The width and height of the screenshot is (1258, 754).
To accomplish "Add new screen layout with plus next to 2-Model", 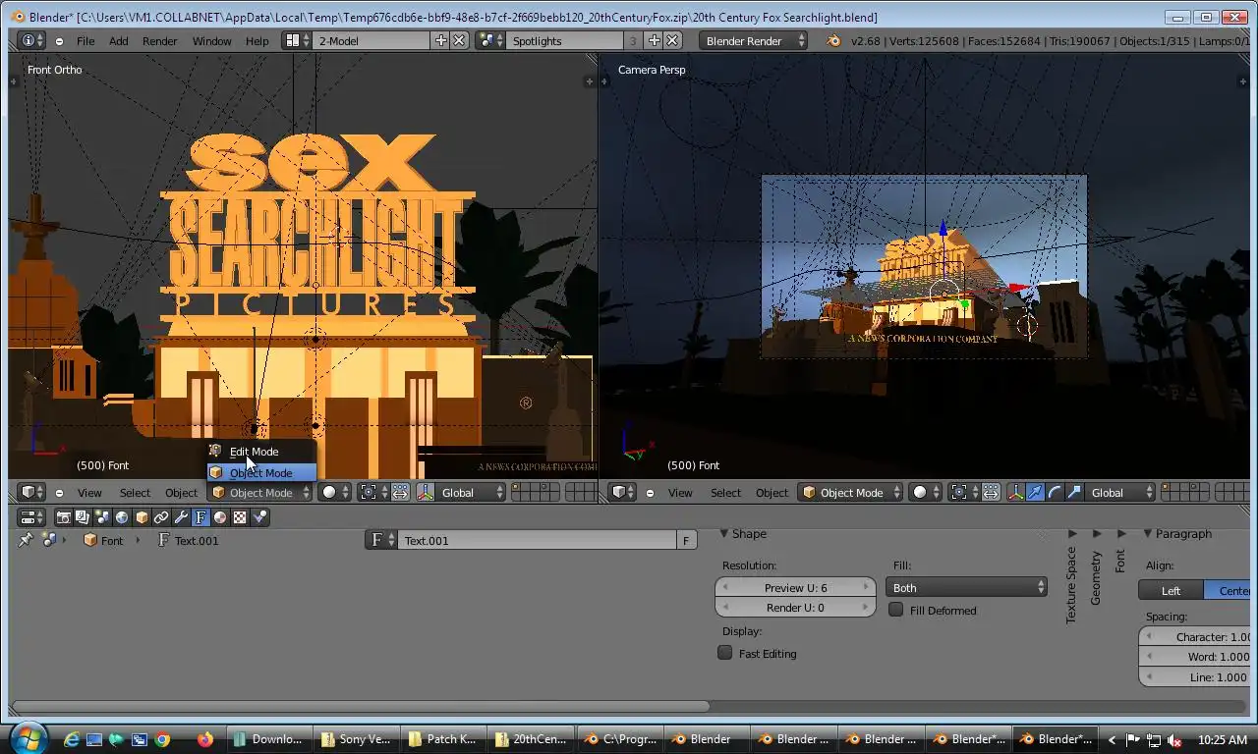I will (x=441, y=41).
